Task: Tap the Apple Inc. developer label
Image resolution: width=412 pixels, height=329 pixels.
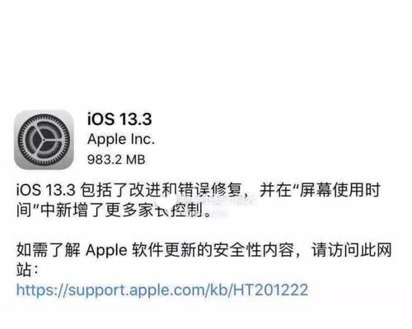Action: click(x=121, y=139)
